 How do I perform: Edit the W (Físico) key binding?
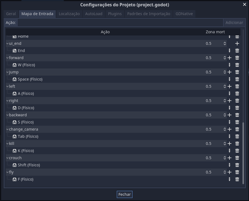[x=229, y=65]
